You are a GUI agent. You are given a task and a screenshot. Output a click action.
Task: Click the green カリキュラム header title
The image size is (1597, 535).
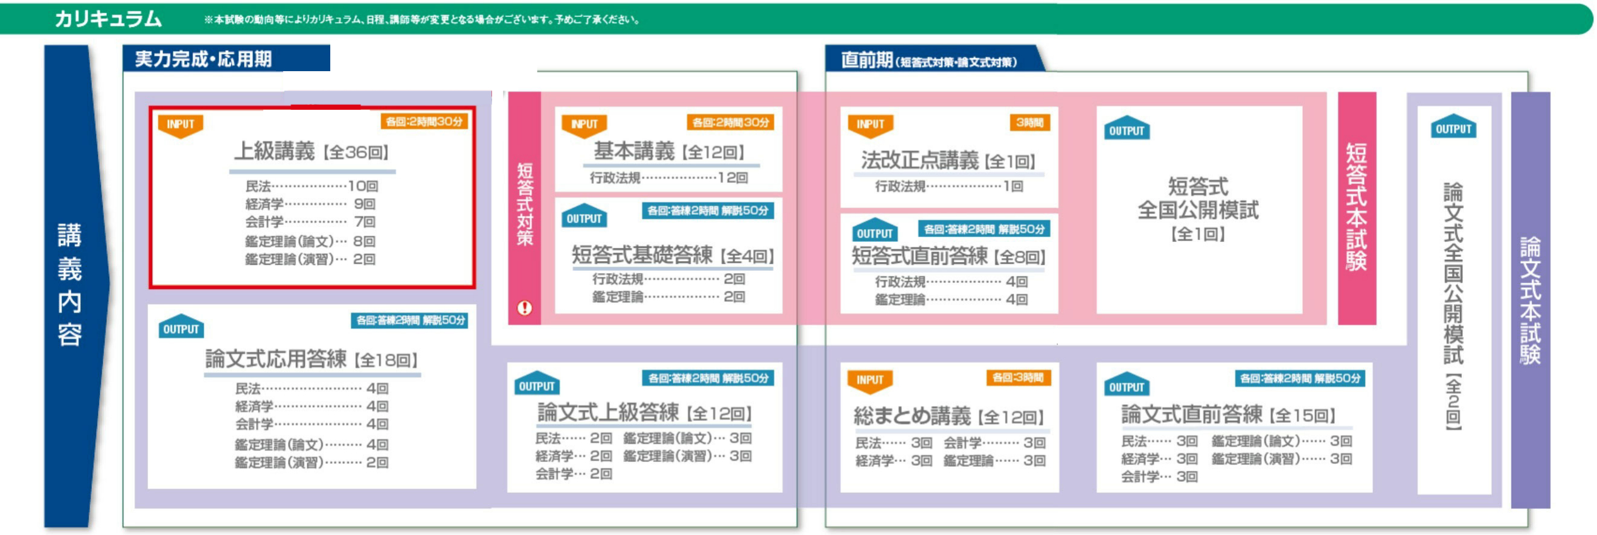click(109, 19)
